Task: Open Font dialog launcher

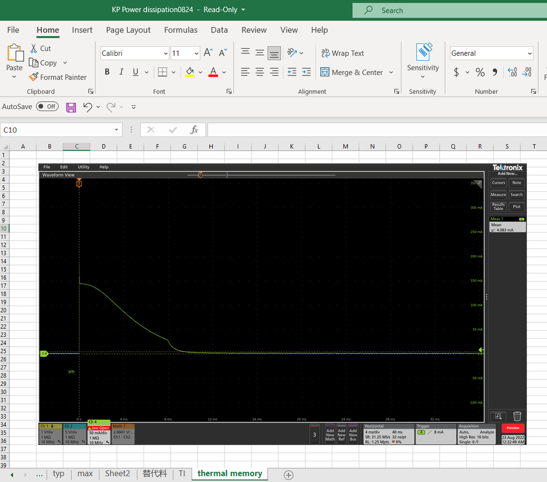Action: pyautogui.click(x=229, y=91)
